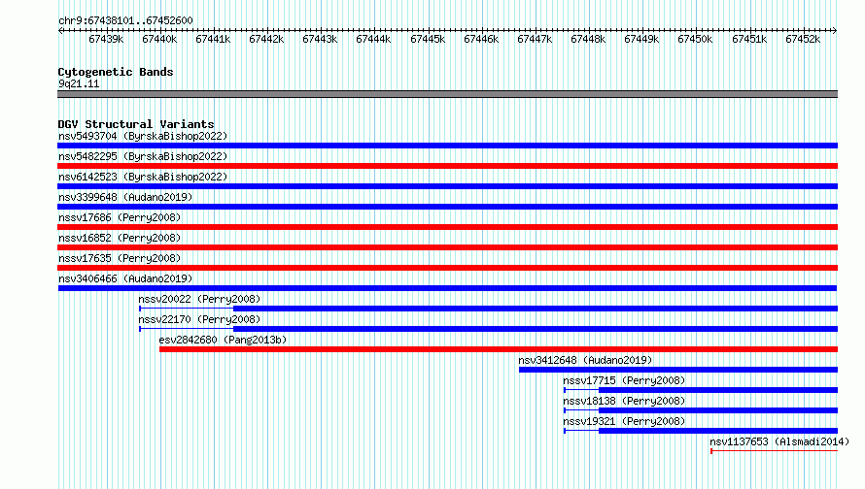865x489 pixels.
Task: Open variant nsv3399648 (Audano2019)
Action: click(125, 197)
